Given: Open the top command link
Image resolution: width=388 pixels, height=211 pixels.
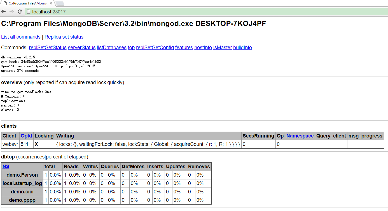Looking at the screenshot, I should [x=131, y=48].
